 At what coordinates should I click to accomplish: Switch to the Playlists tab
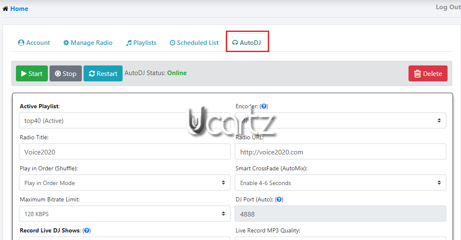[141, 43]
